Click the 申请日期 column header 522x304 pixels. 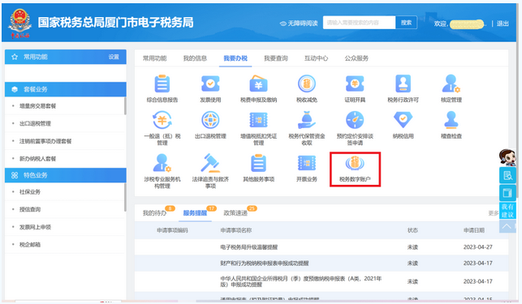(474, 230)
